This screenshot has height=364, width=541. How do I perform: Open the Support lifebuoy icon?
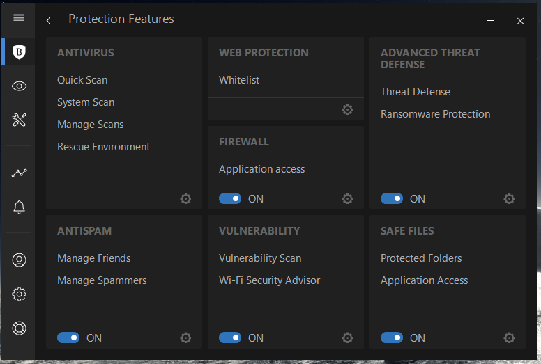click(x=20, y=328)
